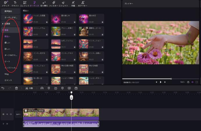The width and height of the screenshot is (201, 131).
Task: Click the trash delete icon in timeline toolbar
Action: click(16, 88)
